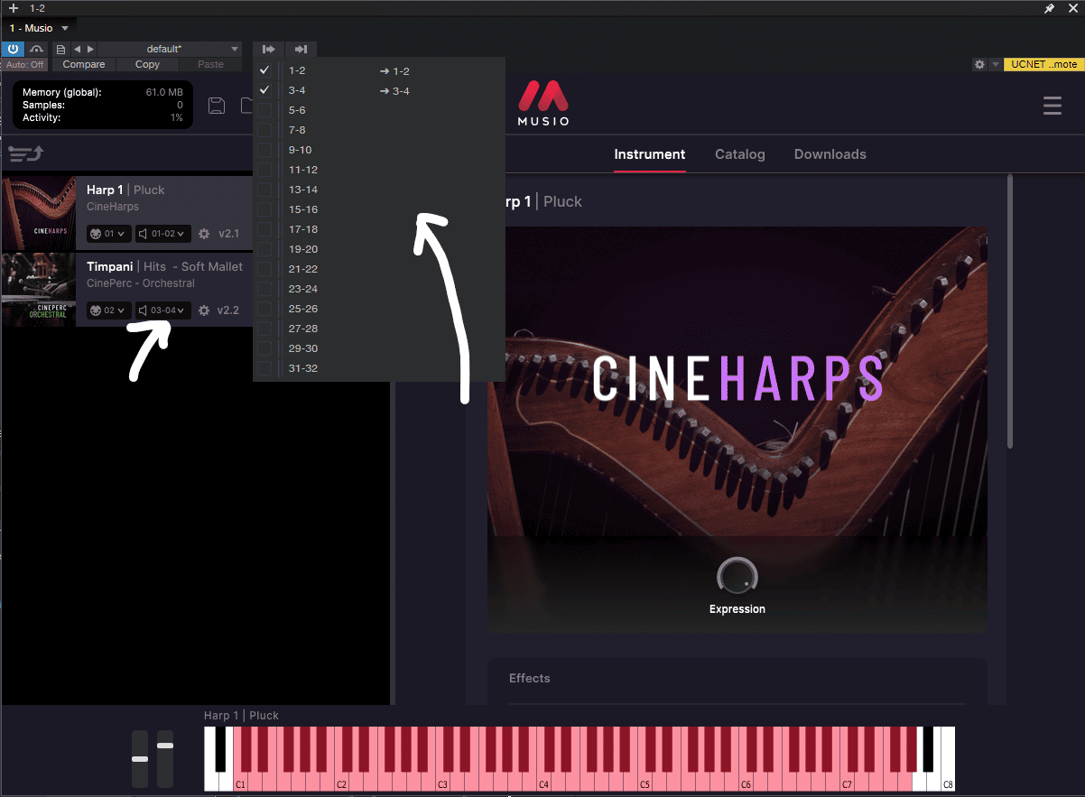Click the floppy disk save icon

click(217, 106)
